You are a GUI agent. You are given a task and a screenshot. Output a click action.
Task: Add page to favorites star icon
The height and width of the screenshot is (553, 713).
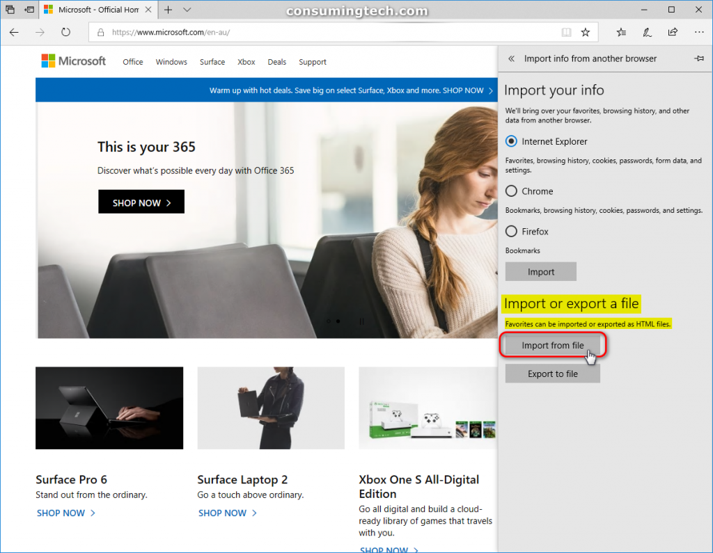pyautogui.click(x=585, y=32)
